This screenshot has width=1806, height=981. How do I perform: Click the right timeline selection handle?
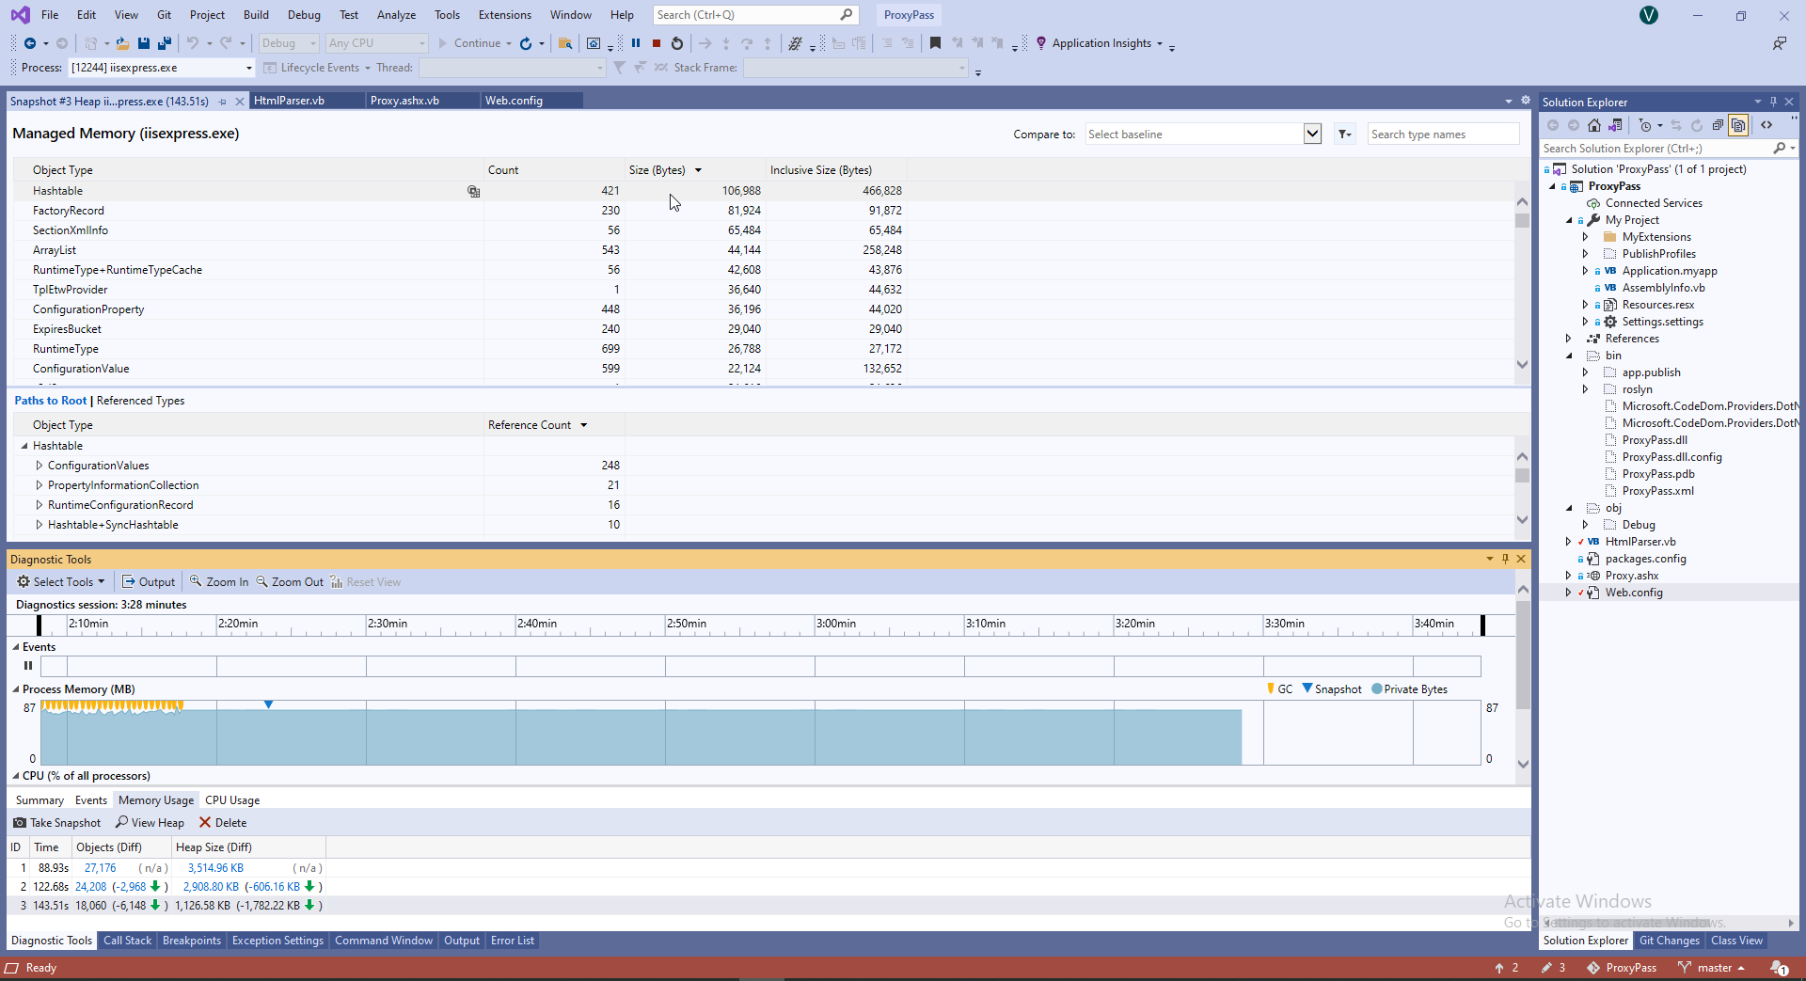1482,625
